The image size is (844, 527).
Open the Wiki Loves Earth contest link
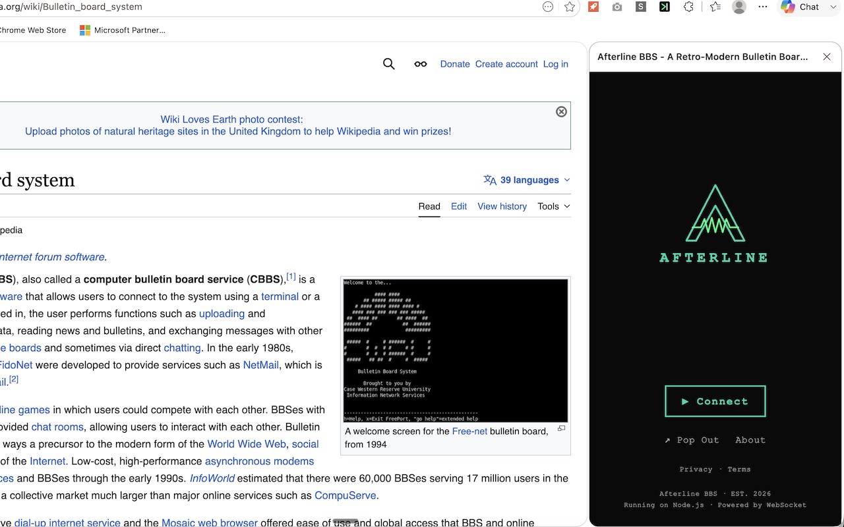click(x=238, y=125)
